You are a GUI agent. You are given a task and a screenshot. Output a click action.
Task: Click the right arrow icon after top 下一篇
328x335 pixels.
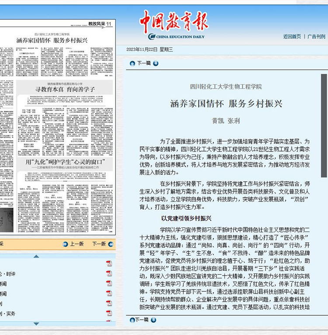[x=155, y=63]
